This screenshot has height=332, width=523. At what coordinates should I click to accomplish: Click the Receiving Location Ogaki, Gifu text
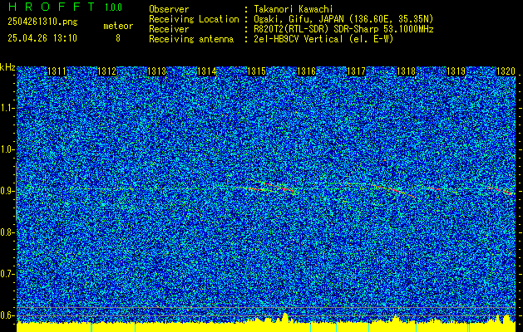point(343,19)
